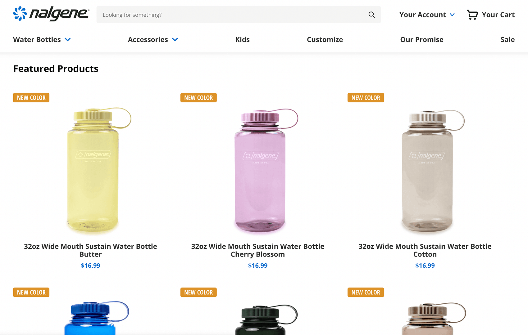This screenshot has width=528, height=335.
Task: Click the search magnifying glass icon
Action: coord(371,15)
